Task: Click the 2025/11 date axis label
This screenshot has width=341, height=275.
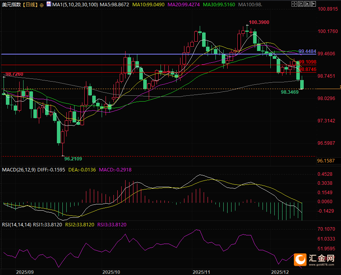Action: [202, 271]
